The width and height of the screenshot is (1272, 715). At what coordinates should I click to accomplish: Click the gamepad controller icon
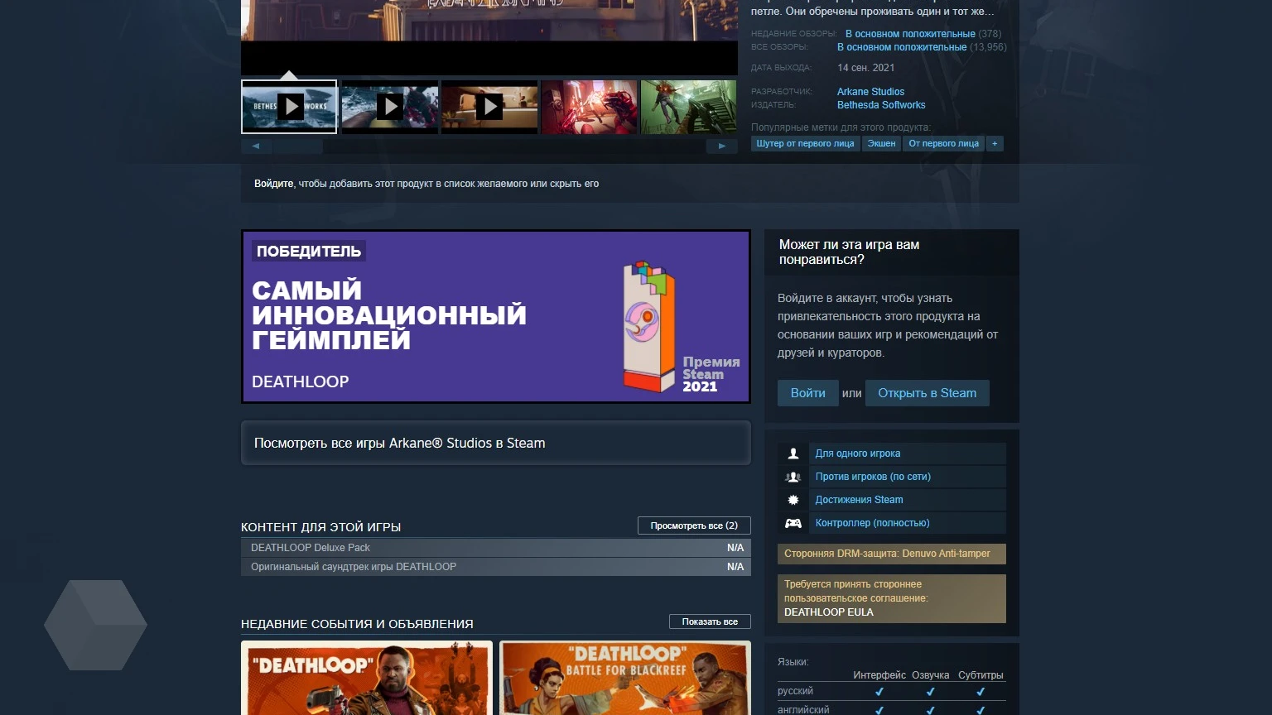[x=793, y=523]
